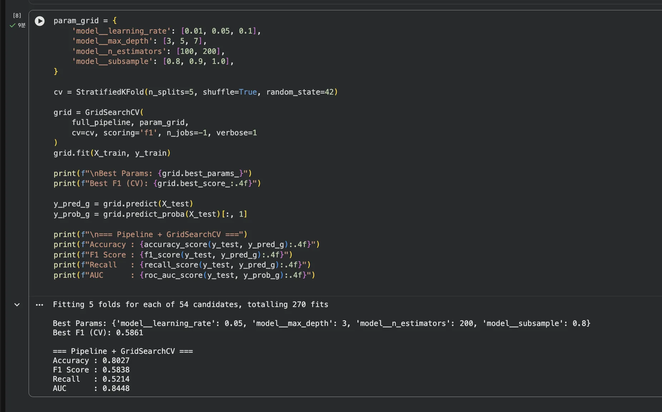This screenshot has width=662, height=412.
Task: Click the 'model__n_estimators' line in code
Action: (119, 51)
